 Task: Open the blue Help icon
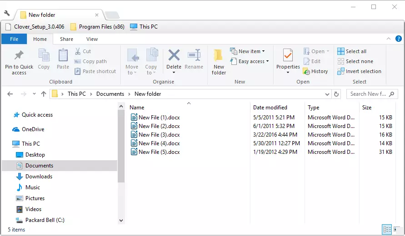398,39
